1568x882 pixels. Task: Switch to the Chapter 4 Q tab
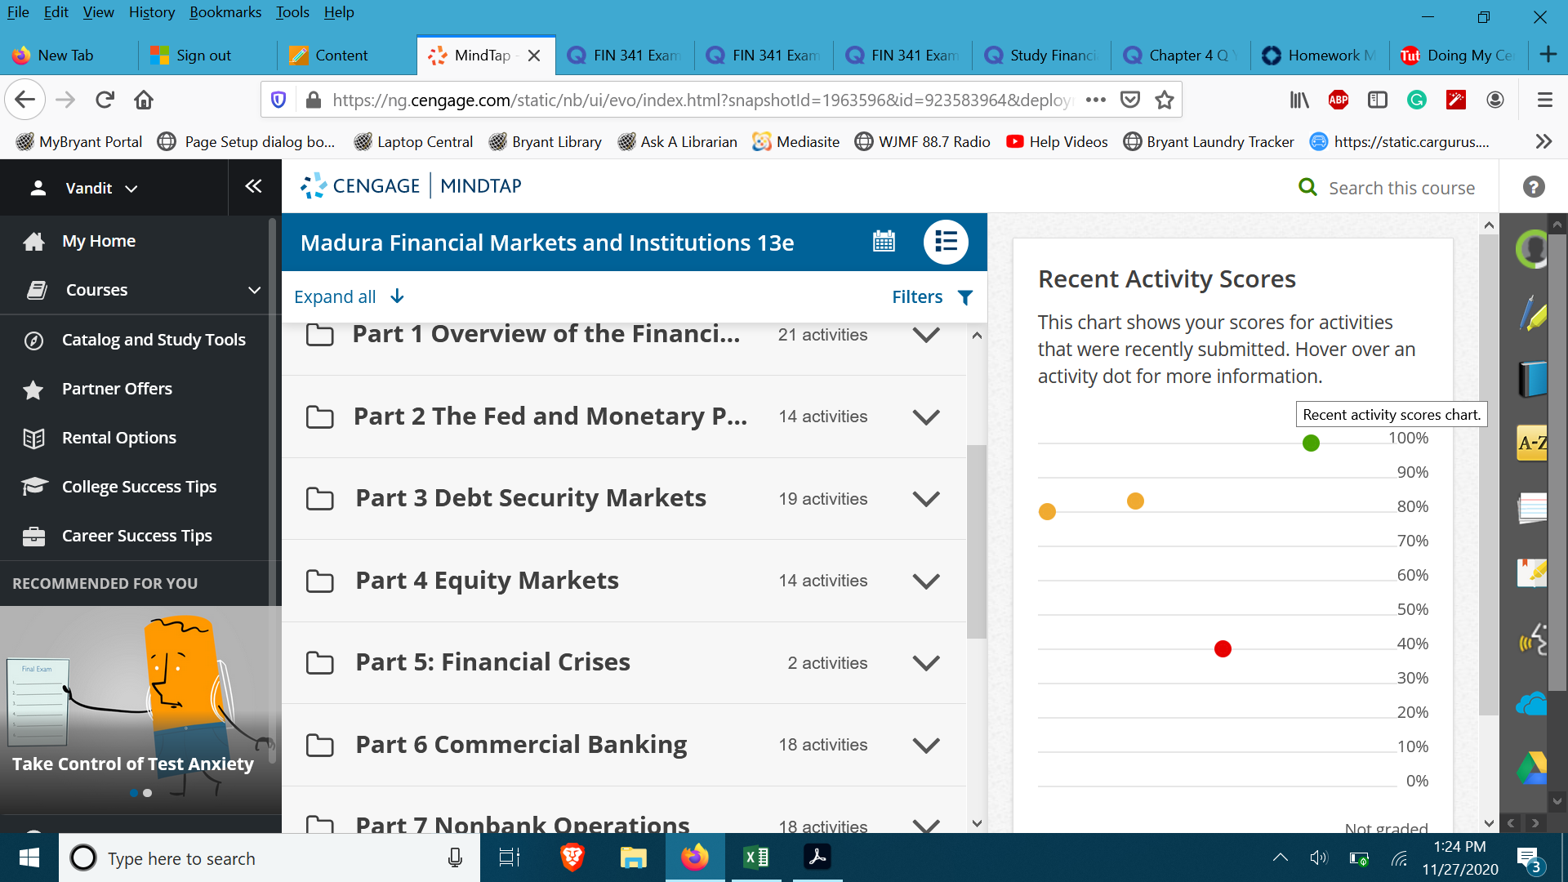point(1180,55)
